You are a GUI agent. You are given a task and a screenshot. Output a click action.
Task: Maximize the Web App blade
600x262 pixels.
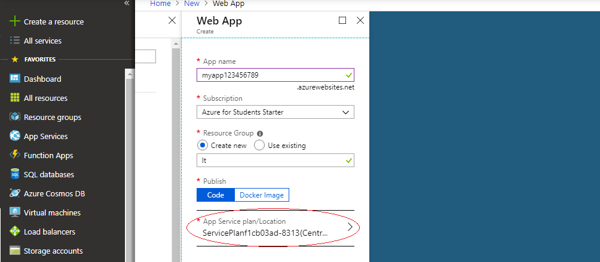coord(342,20)
